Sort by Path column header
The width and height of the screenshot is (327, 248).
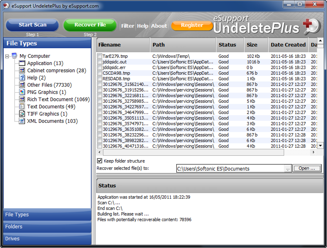coord(183,45)
